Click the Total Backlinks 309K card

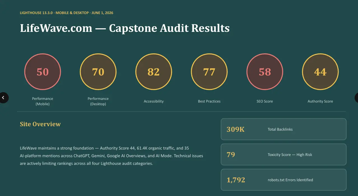click(x=284, y=129)
